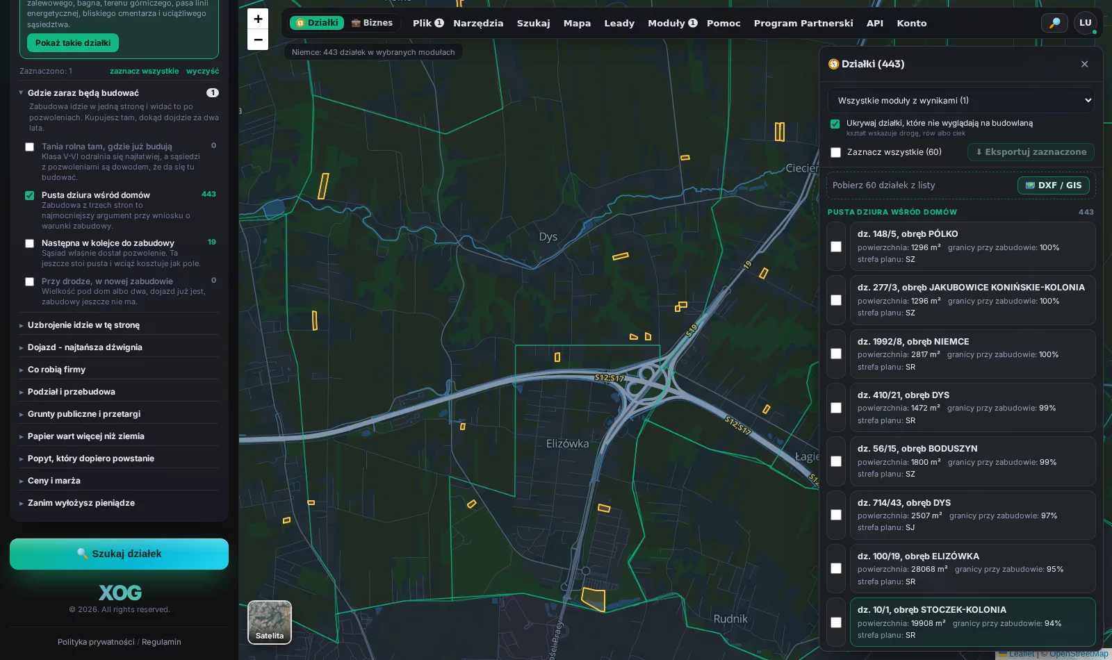The width and height of the screenshot is (1112, 660).
Task: Click the Działki mode toggle button
Action: coord(317,23)
